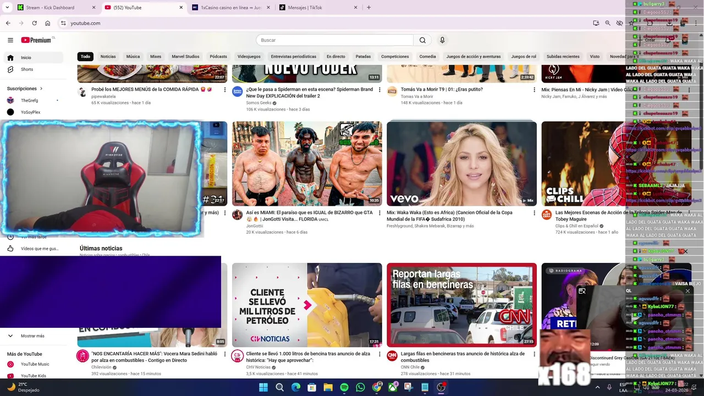The height and width of the screenshot is (396, 704).
Task: Click the browser home button
Action: [x=48, y=23]
